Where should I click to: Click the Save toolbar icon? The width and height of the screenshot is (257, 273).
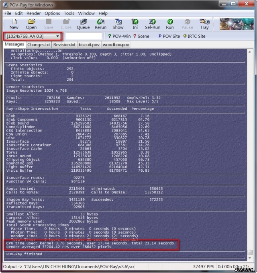(x=49, y=24)
